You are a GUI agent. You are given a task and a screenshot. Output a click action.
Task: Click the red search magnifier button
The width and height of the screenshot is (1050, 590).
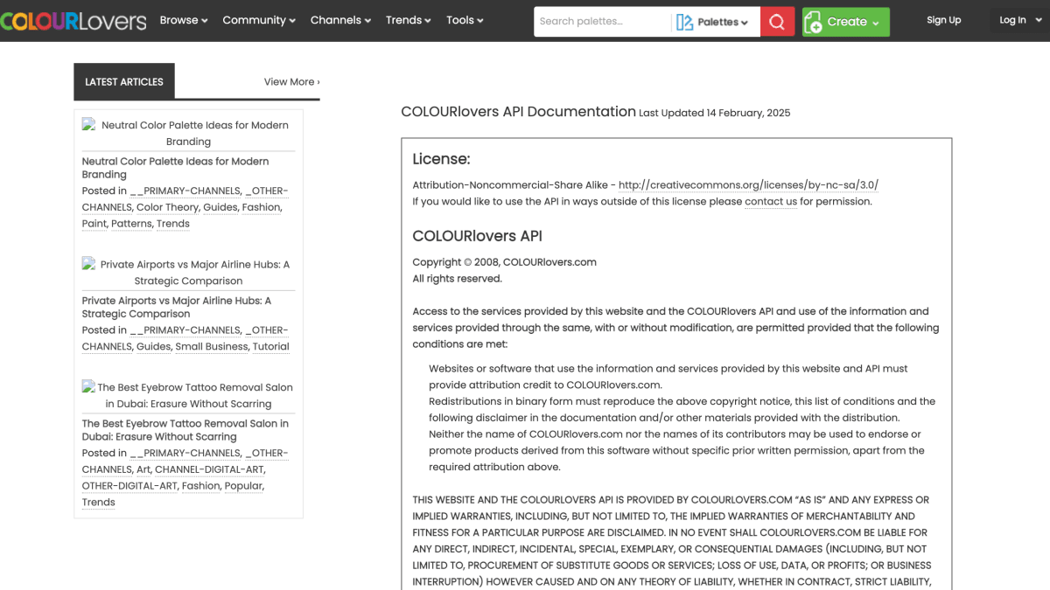777,21
